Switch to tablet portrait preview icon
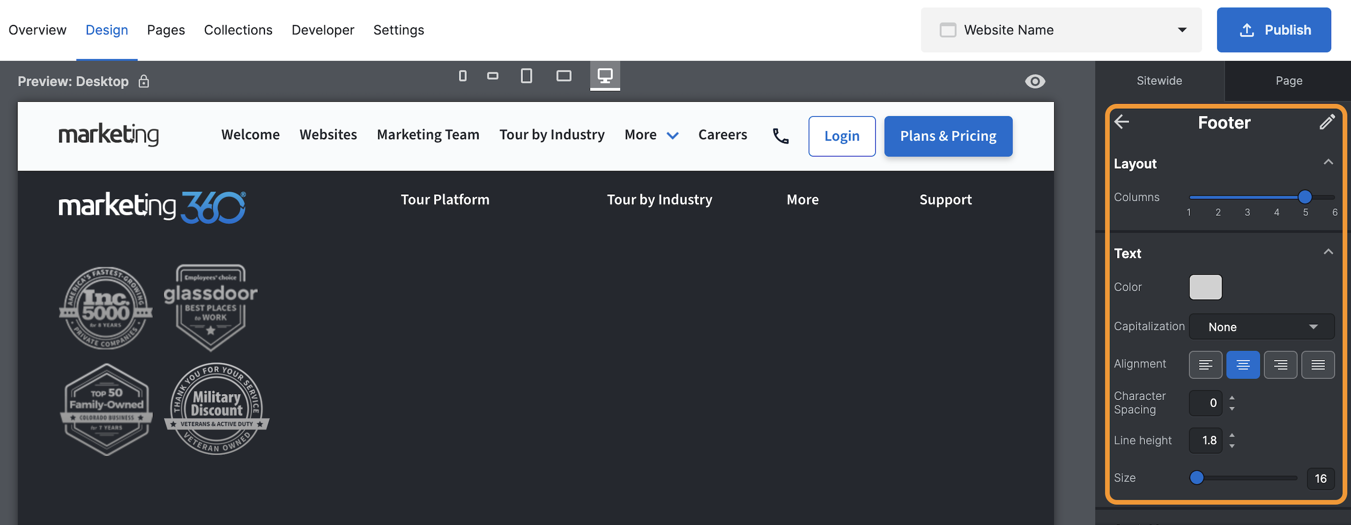 [x=526, y=76]
